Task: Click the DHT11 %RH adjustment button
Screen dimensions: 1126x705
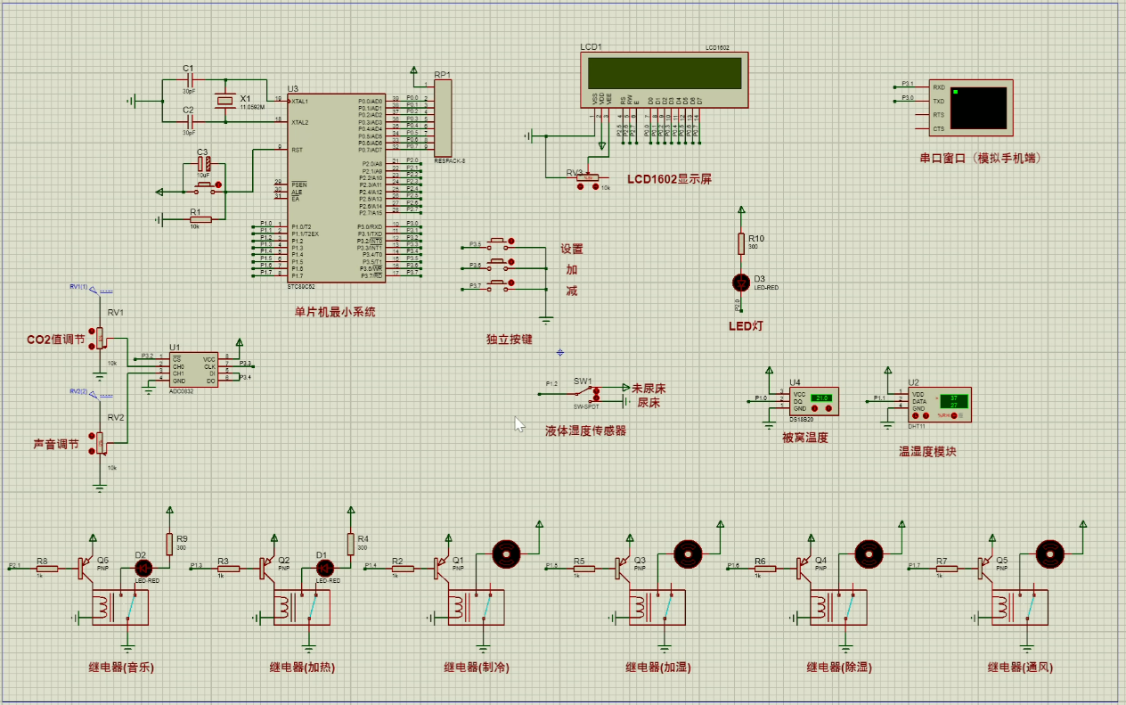Action: (x=954, y=416)
